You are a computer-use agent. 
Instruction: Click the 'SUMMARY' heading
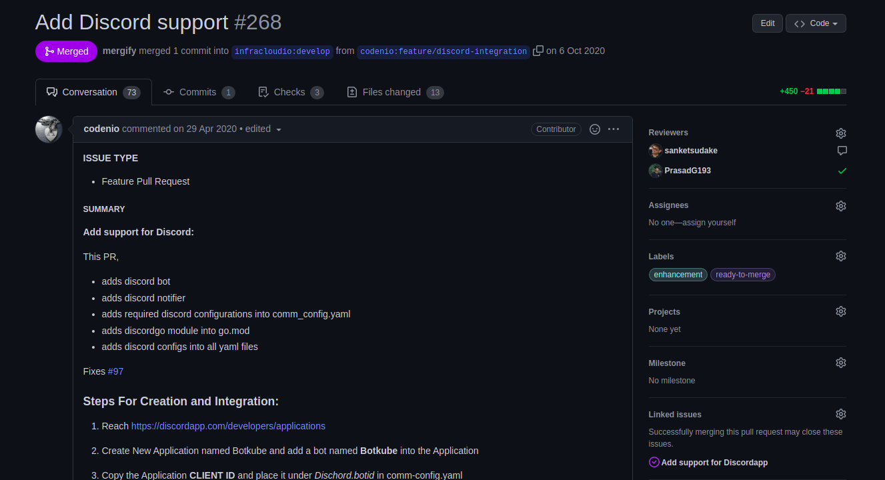(x=104, y=209)
